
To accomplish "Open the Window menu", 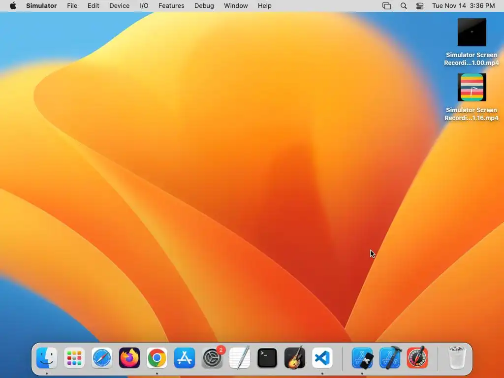I will click(x=236, y=6).
